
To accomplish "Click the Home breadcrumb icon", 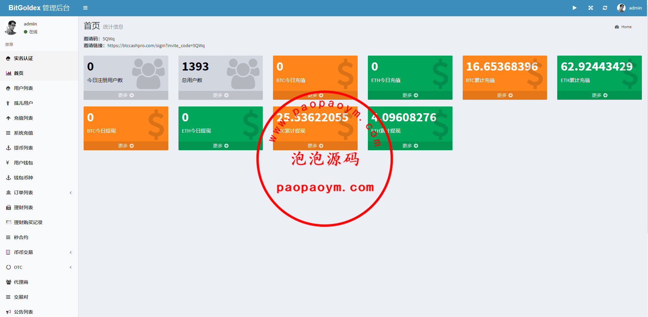I will pyautogui.click(x=617, y=27).
